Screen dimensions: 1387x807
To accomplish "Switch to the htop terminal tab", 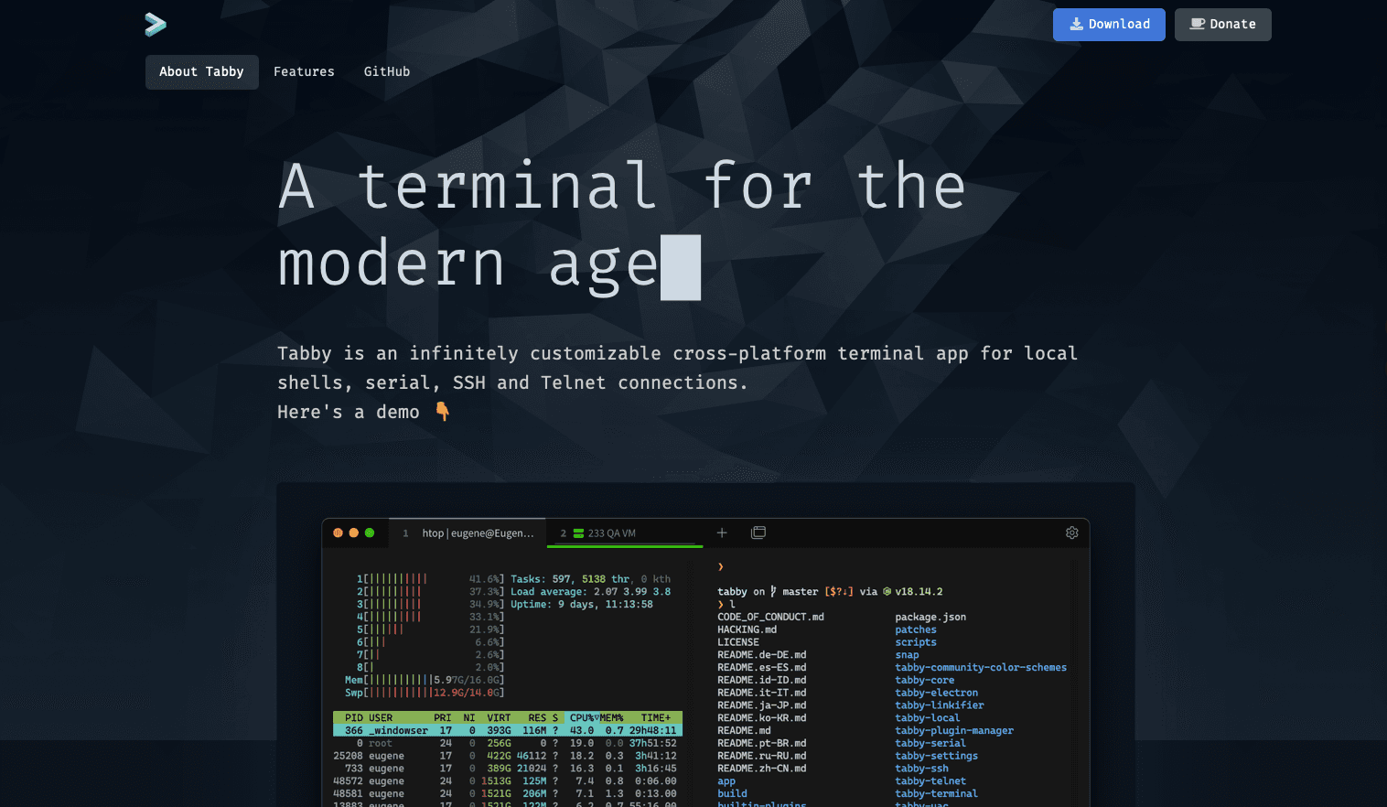I will click(x=468, y=533).
